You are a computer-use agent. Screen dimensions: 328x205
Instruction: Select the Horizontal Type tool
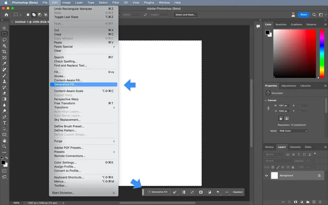click(4, 123)
